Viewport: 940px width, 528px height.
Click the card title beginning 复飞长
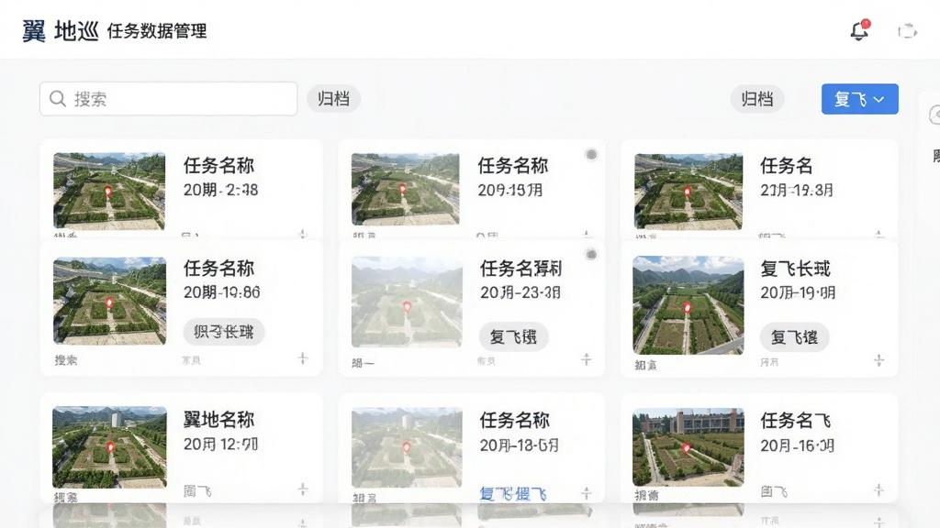click(x=796, y=269)
